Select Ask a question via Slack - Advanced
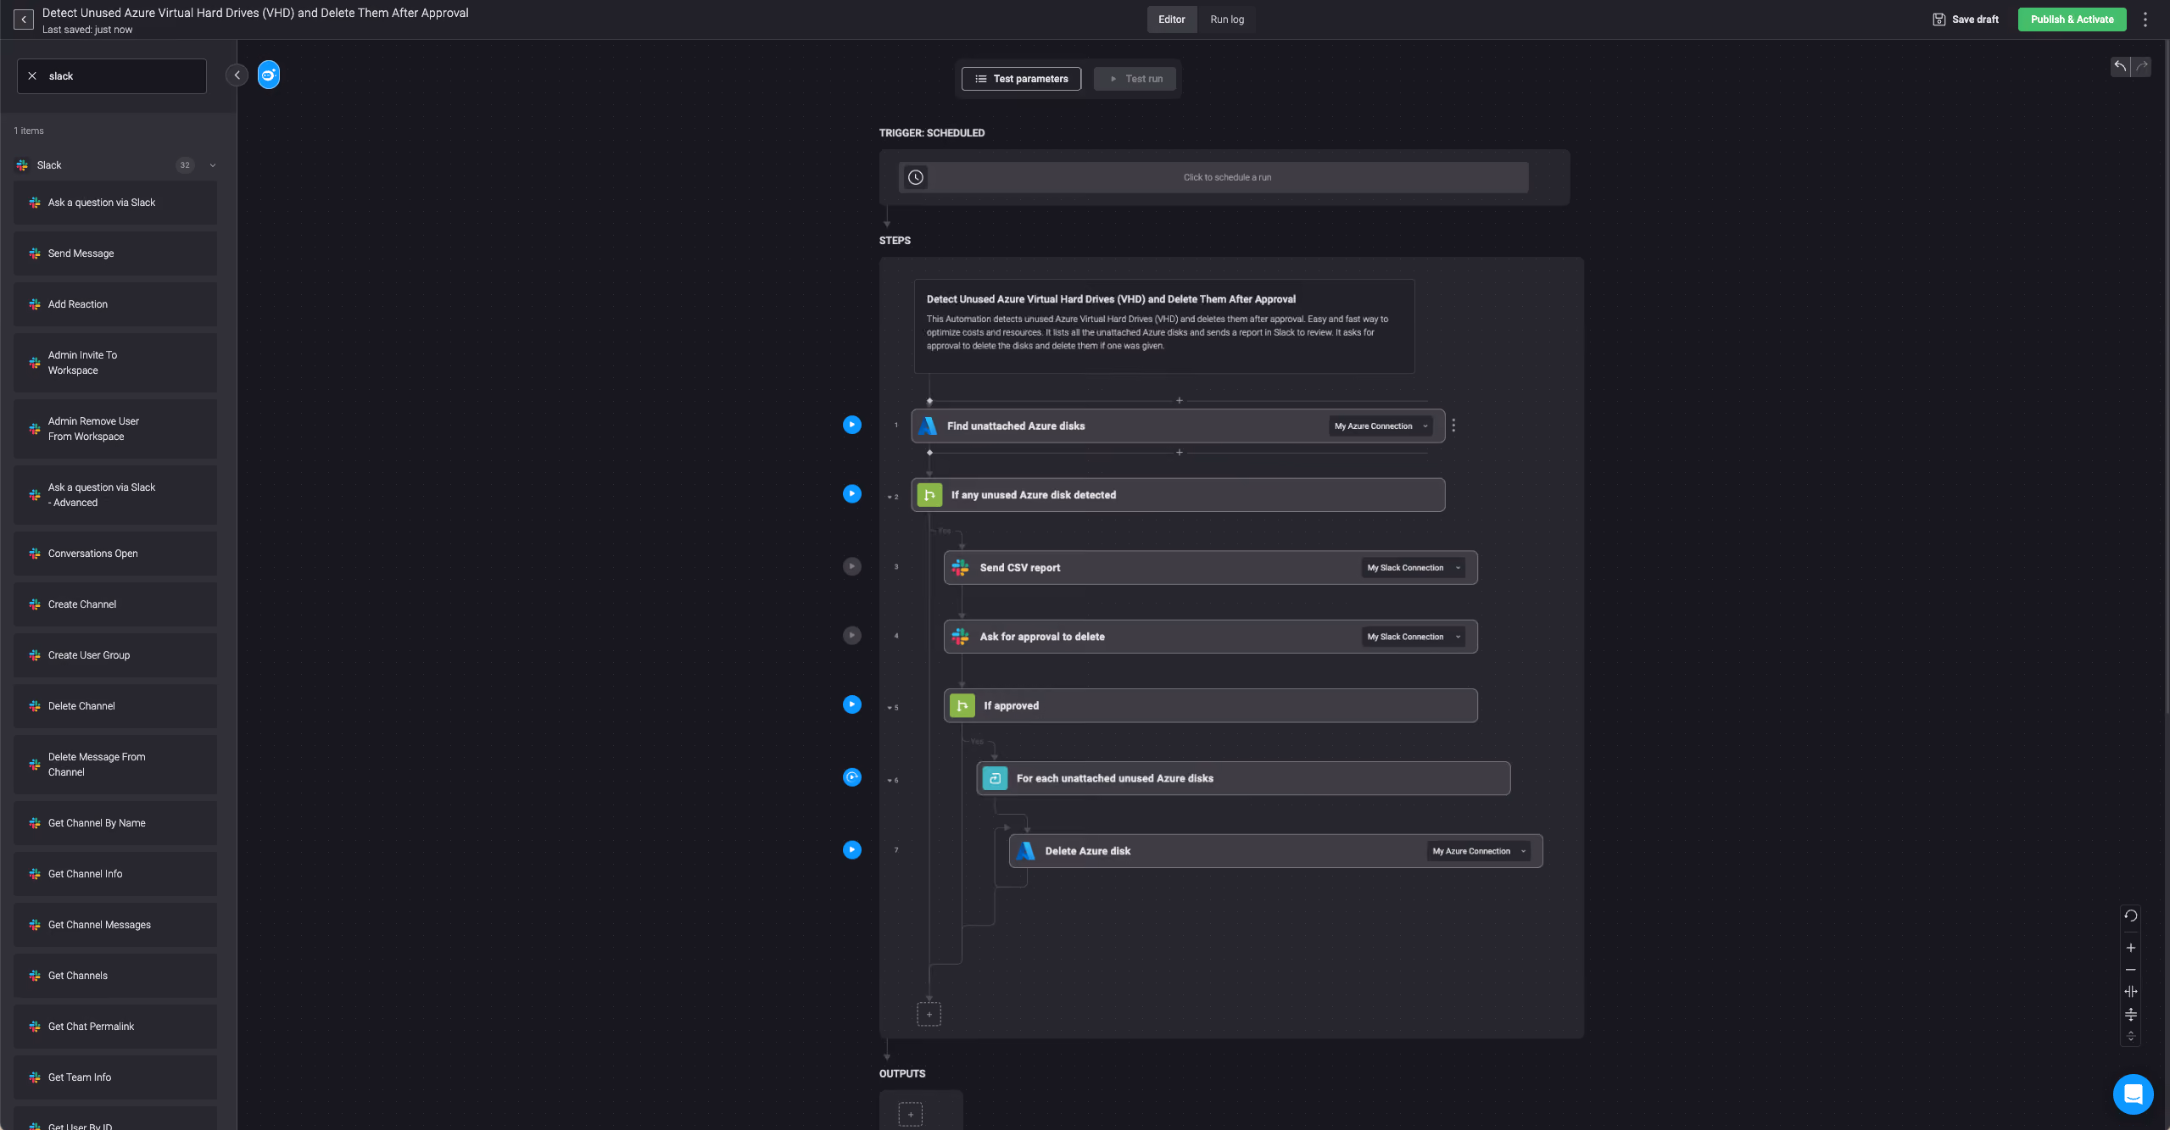Image resolution: width=2170 pixels, height=1130 pixels. [115, 495]
